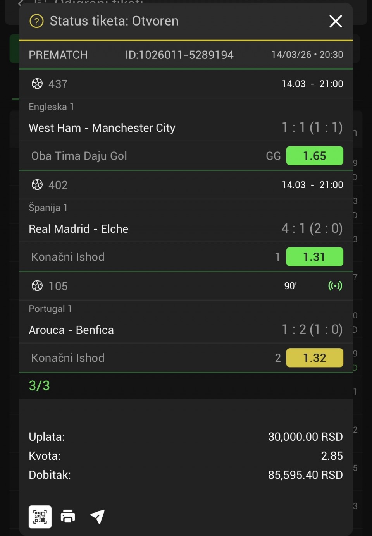372x536 pixels.
Task: Click the ticket ID number
Action: click(179, 55)
